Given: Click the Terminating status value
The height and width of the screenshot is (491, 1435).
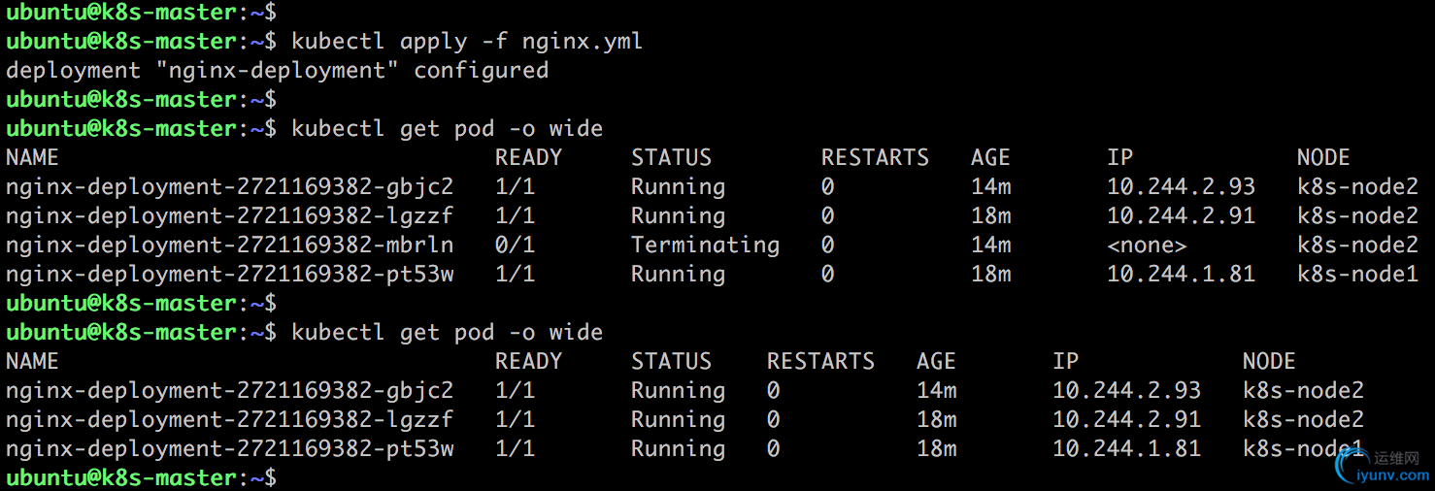Looking at the screenshot, I should tap(705, 245).
